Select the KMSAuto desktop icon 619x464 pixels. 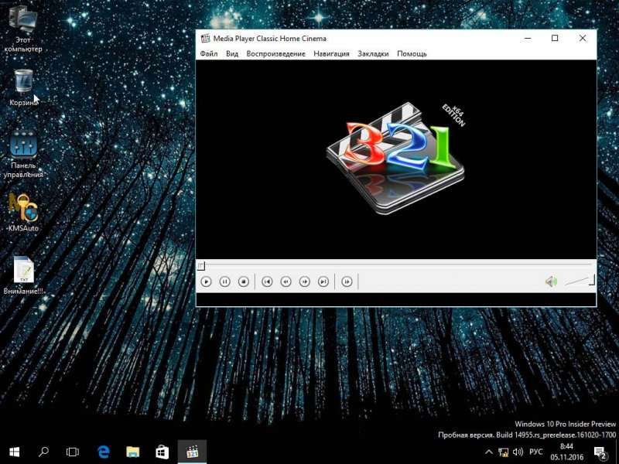[x=23, y=212]
